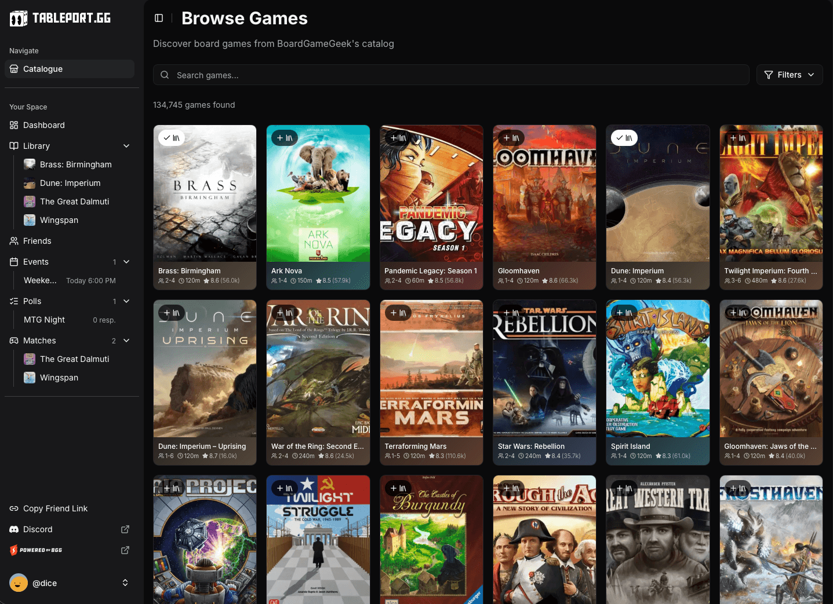This screenshot has height=604, width=833.
Task: Open the Filters dropdown
Action: coord(789,75)
